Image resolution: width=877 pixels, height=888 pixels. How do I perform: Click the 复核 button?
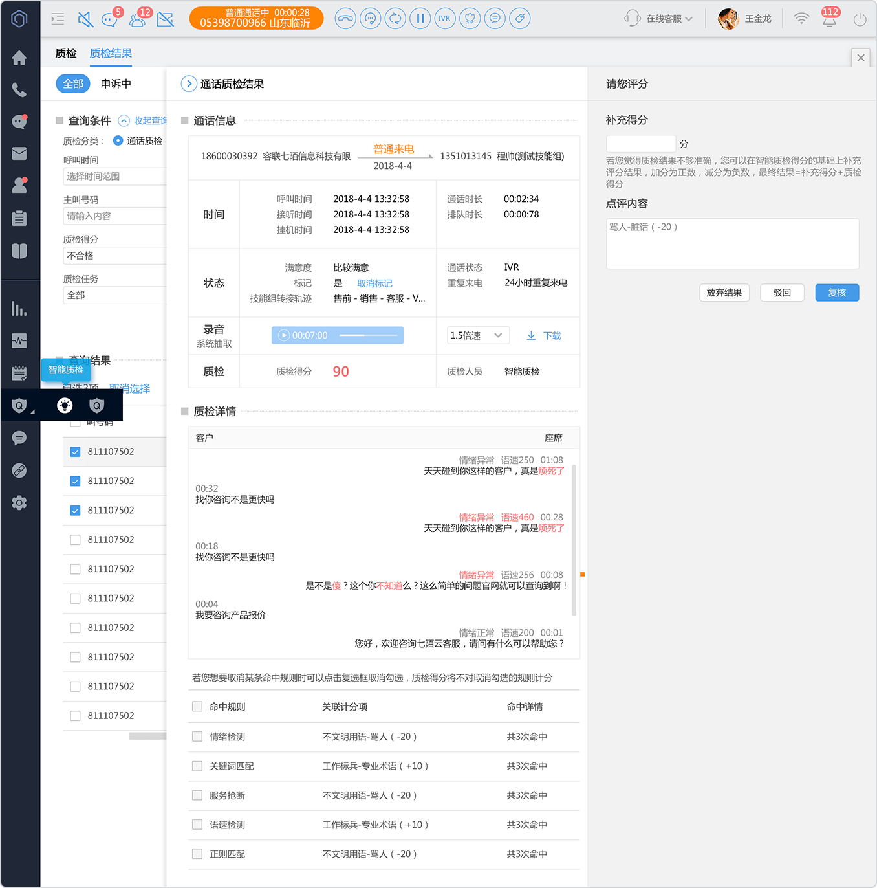pyautogui.click(x=837, y=293)
